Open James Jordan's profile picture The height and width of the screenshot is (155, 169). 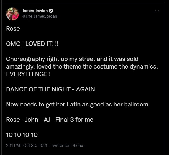click(x=12, y=14)
